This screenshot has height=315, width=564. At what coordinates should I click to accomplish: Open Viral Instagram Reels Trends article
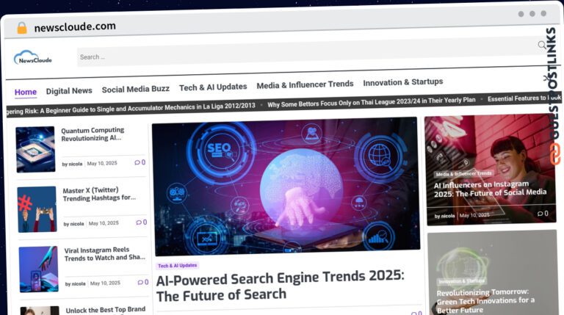(x=105, y=254)
